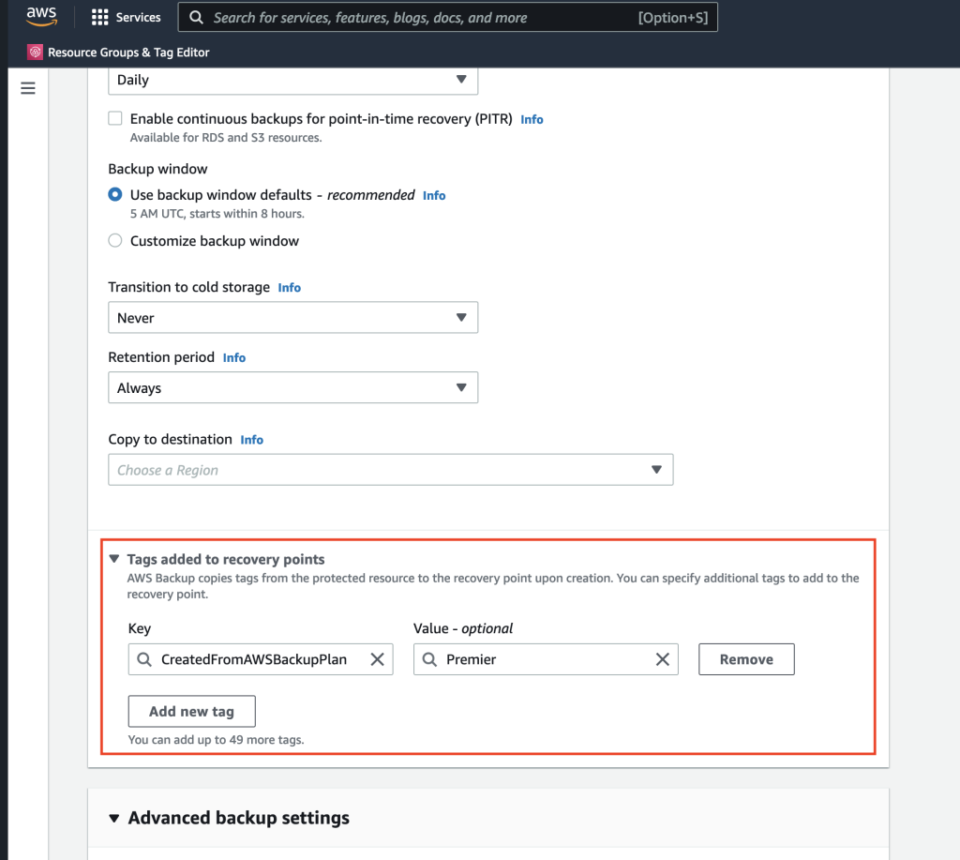Click the magnifier icon in the Value field
This screenshot has width=960, height=860.
[x=430, y=659]
